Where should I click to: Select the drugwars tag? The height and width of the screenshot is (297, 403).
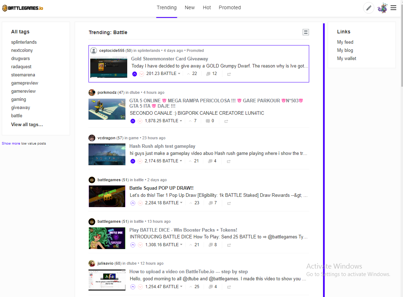20,59
